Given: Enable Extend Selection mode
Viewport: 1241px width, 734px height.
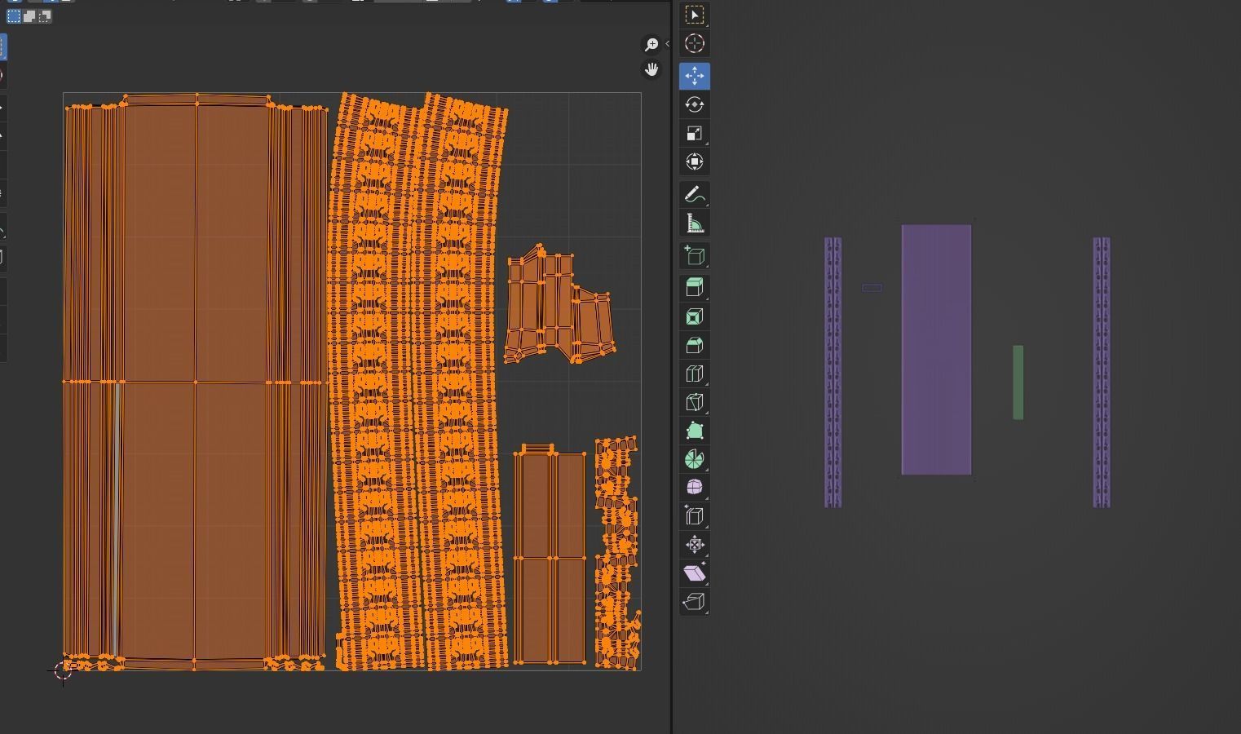Looking at the screenshot, I should coord(29,16).
